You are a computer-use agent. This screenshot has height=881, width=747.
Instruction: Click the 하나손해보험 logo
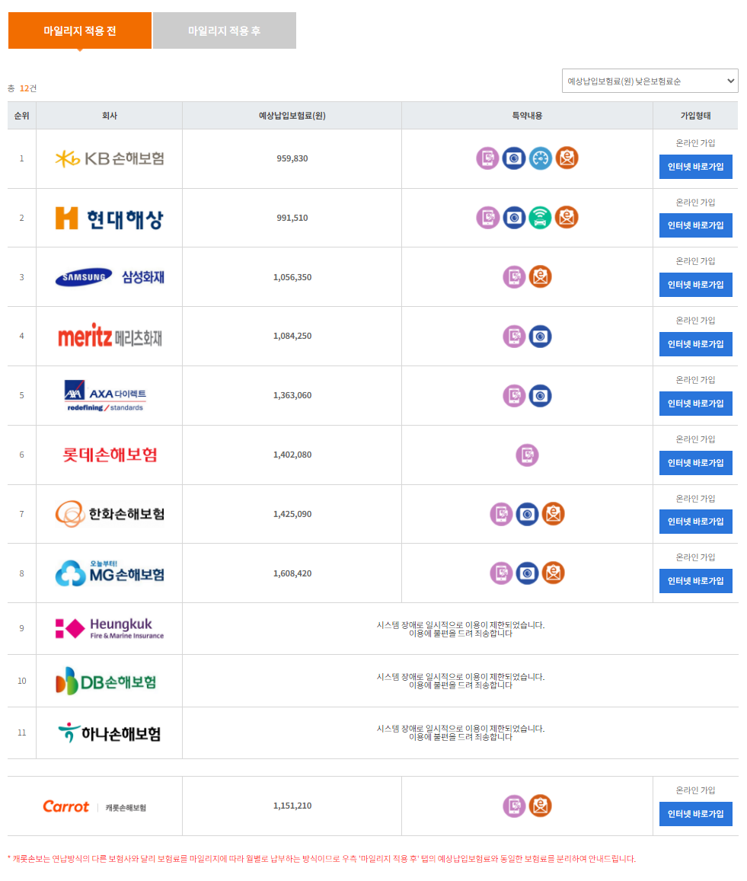coord(110,733)
